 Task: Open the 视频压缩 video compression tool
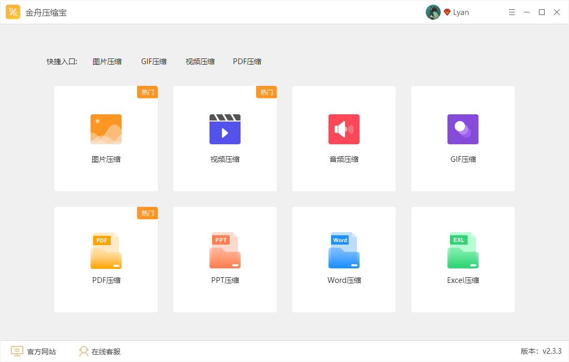pos(224,139)
